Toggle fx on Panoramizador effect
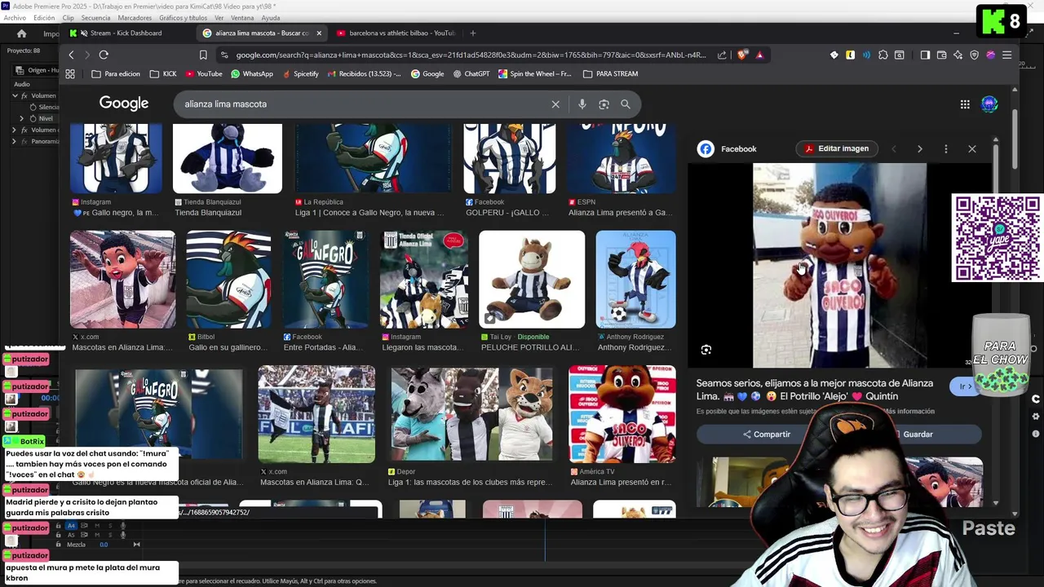Image resolution: width=1044 pixels, height=587 pixels. (24, 141)
